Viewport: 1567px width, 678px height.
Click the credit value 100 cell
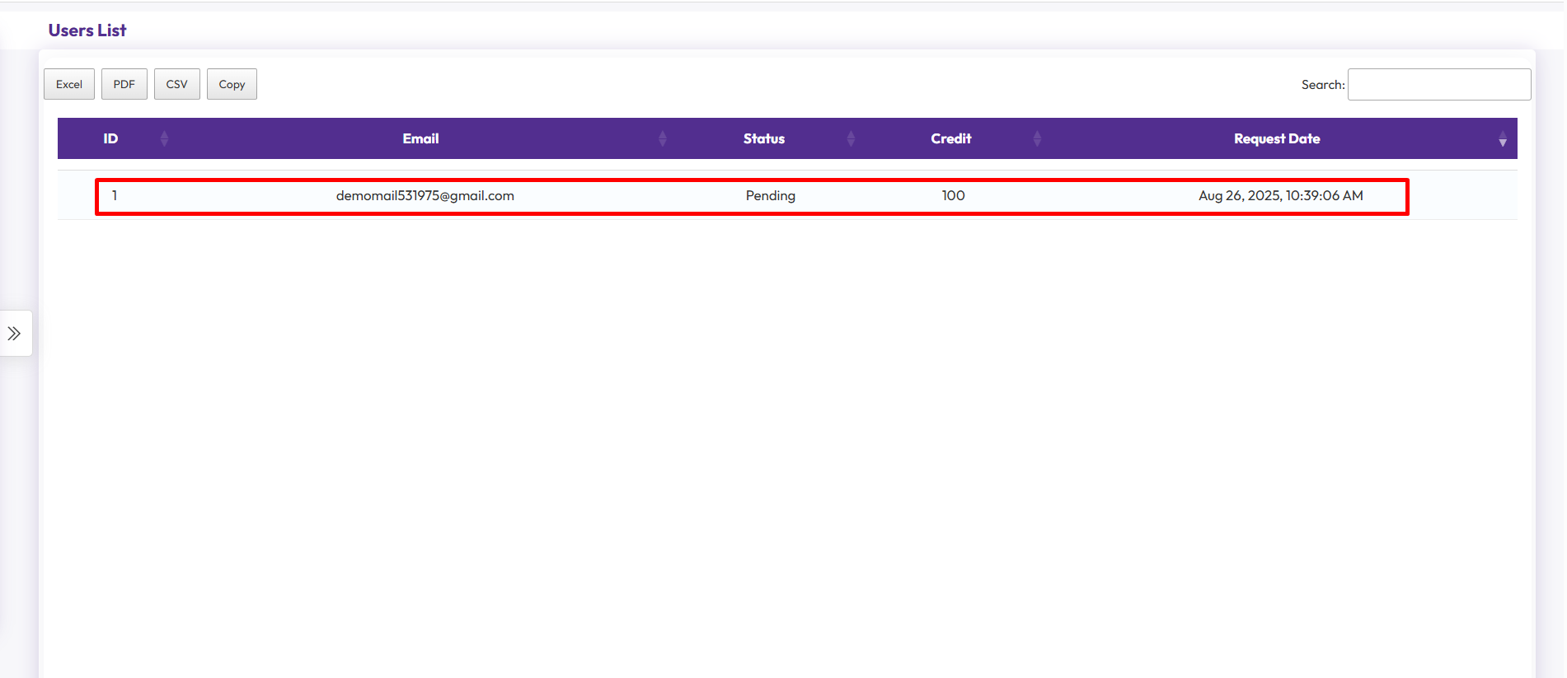point(953,195)
